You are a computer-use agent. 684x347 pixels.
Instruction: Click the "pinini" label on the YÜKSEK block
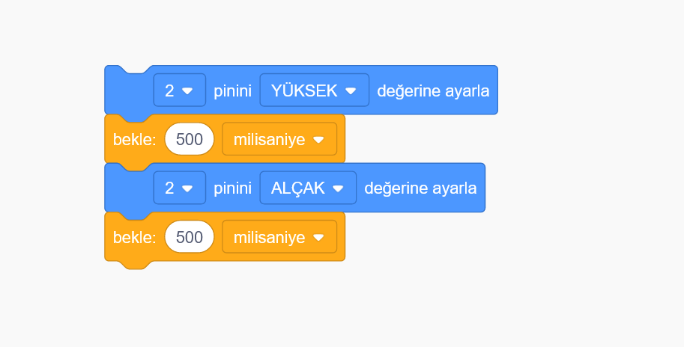tap(232, 91)
